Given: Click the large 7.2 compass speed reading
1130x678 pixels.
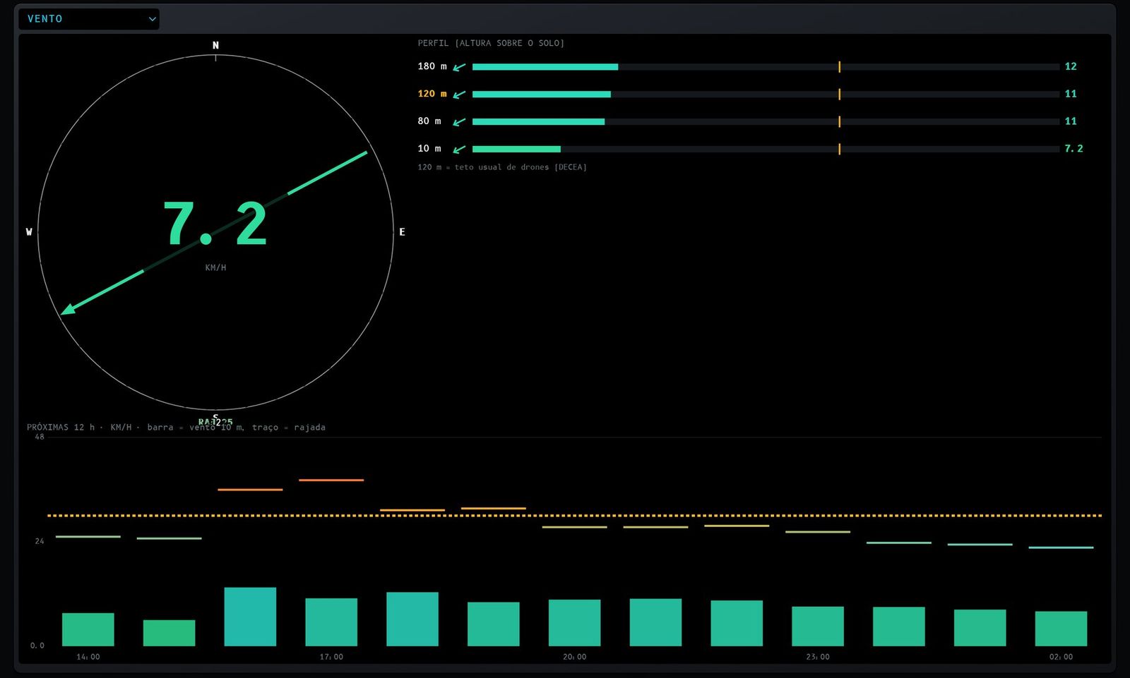Looking at the screenshot, I should [215, 224].
